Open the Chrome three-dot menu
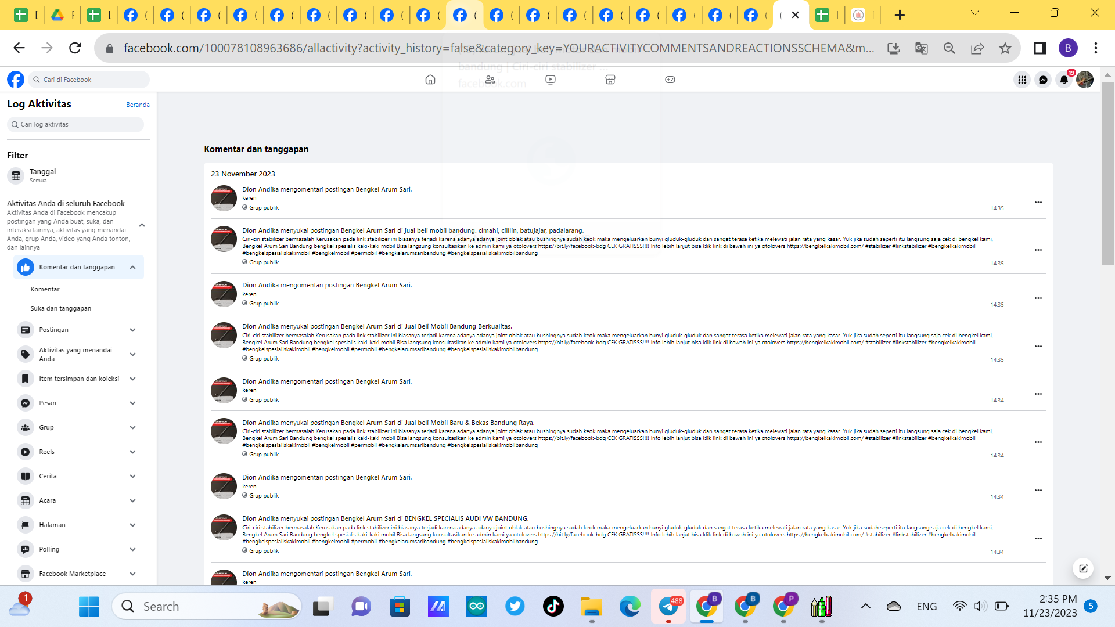Screen dimensions: 1115x627 [1096, 48]
